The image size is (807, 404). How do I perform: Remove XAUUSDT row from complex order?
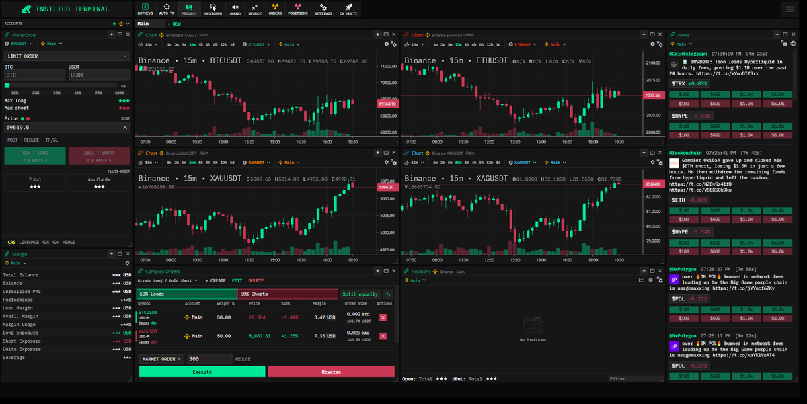coord(383,336)
